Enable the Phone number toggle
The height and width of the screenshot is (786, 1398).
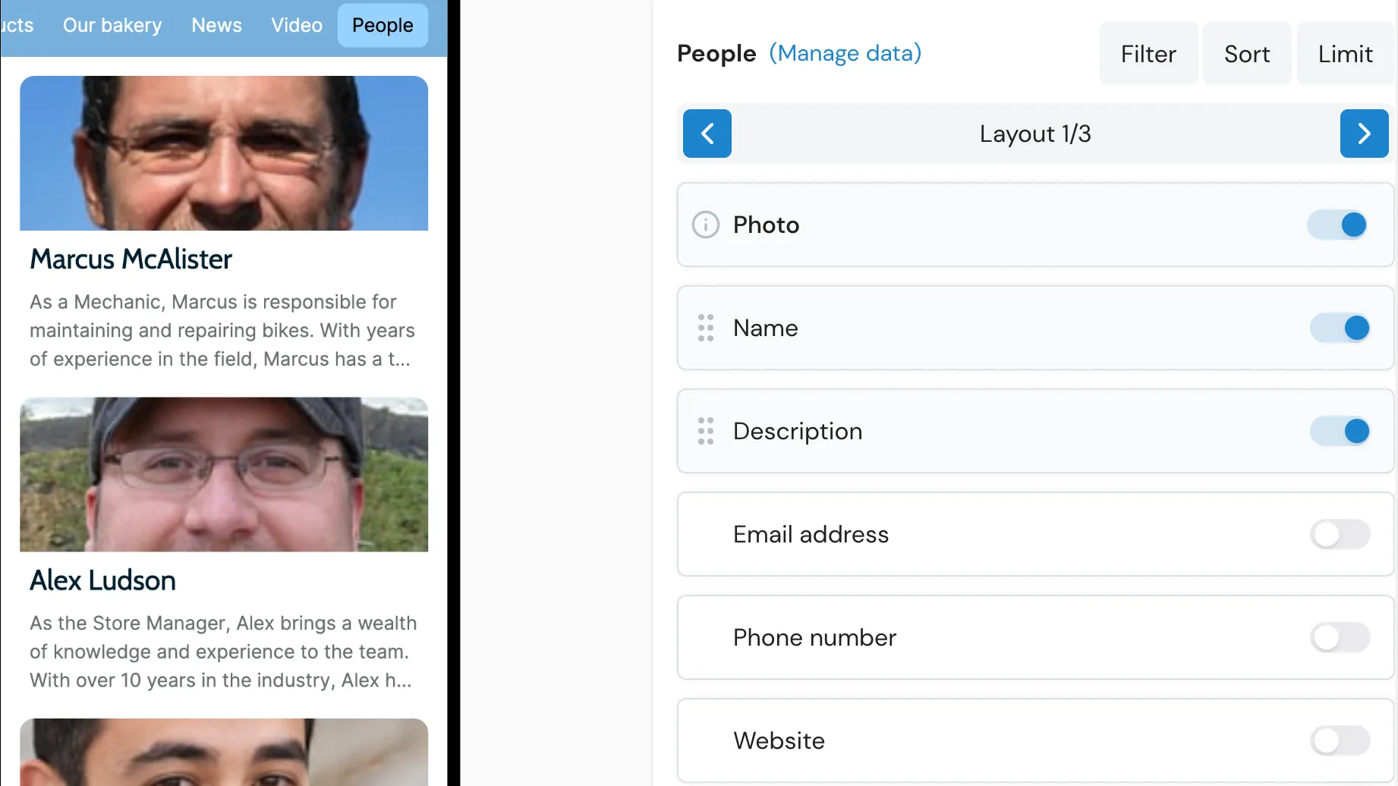click(x=1339, y=637)
